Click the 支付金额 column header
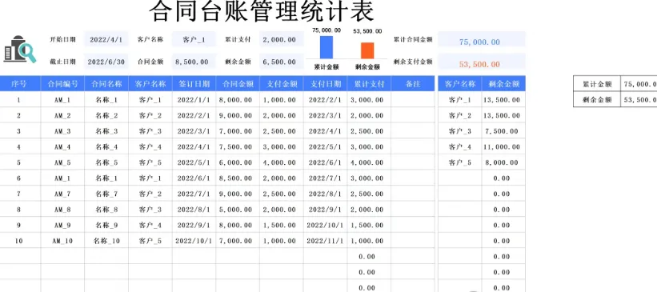The width and height of the screenshot is (657, 292). (282, 84)
